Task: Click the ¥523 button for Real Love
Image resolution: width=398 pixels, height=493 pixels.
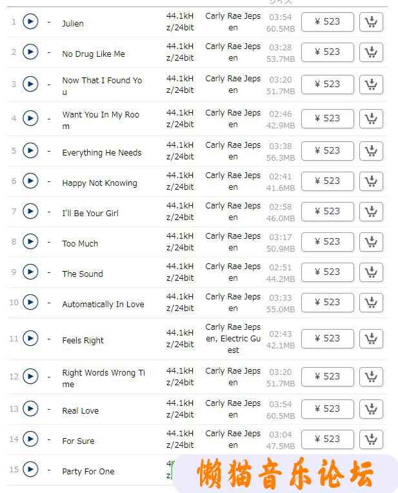Action: (327, 408)
